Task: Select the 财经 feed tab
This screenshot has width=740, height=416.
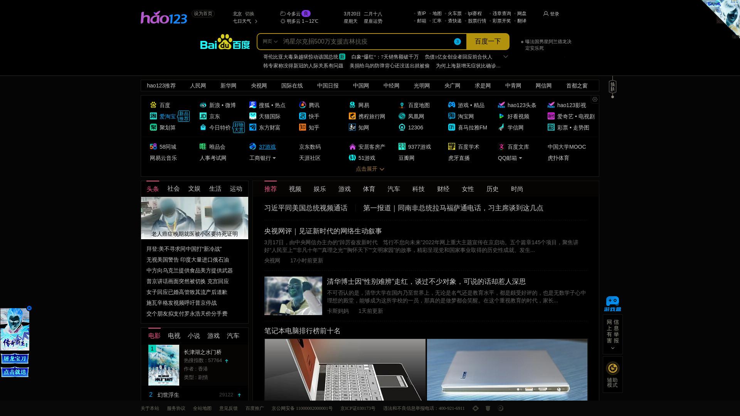Action: click(443, 189)
